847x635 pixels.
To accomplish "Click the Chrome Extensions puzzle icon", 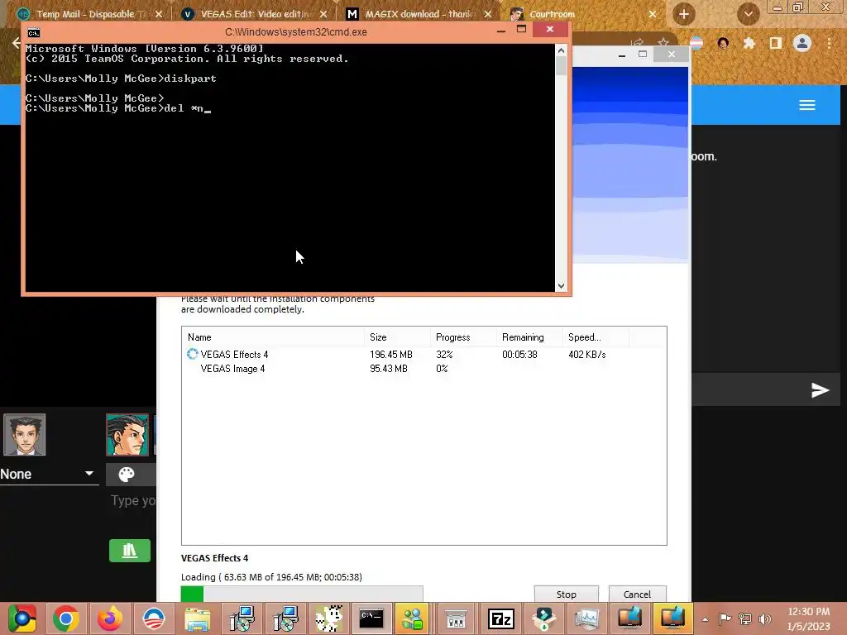I will (749, 43).
